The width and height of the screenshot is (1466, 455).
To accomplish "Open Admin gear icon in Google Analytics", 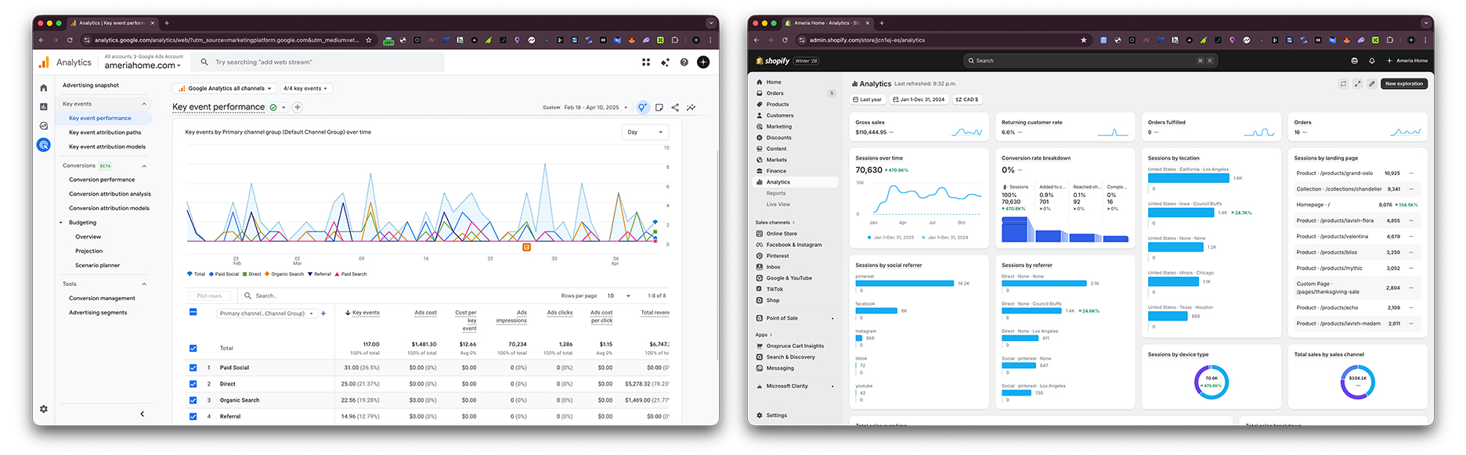I will click(x=44, y=409).
